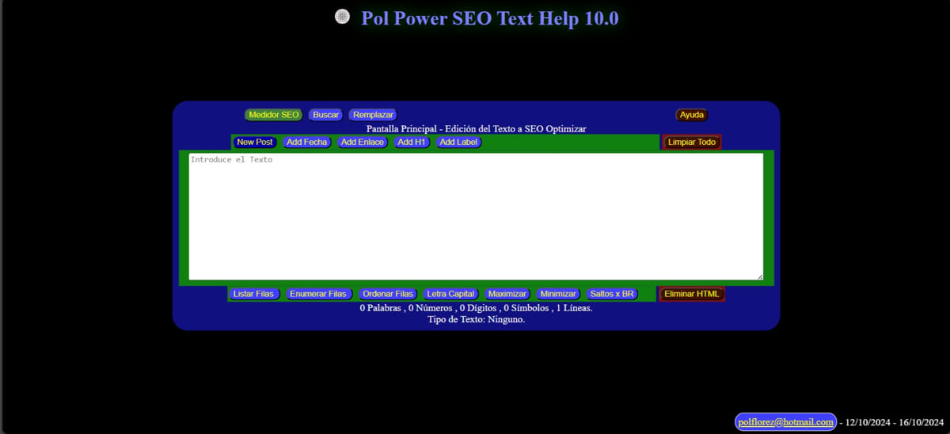The image size is (950, 434).
Task: Insert heading using Add H1
Action: point(412,143)
